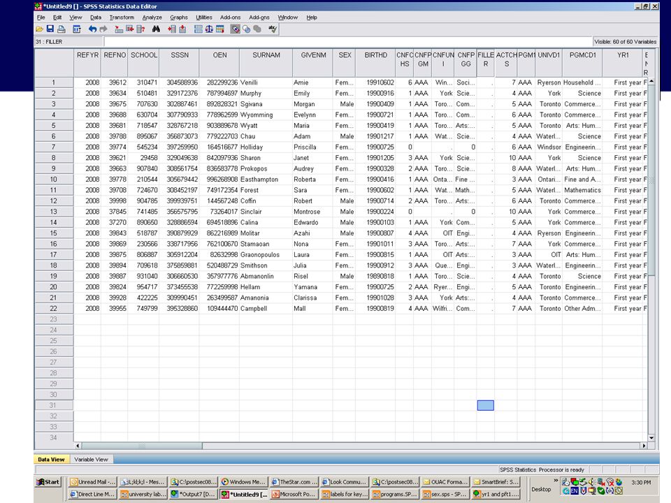Select row header number 1
Image resolution: width=671 pixels, height=503 pixels.
54,82
